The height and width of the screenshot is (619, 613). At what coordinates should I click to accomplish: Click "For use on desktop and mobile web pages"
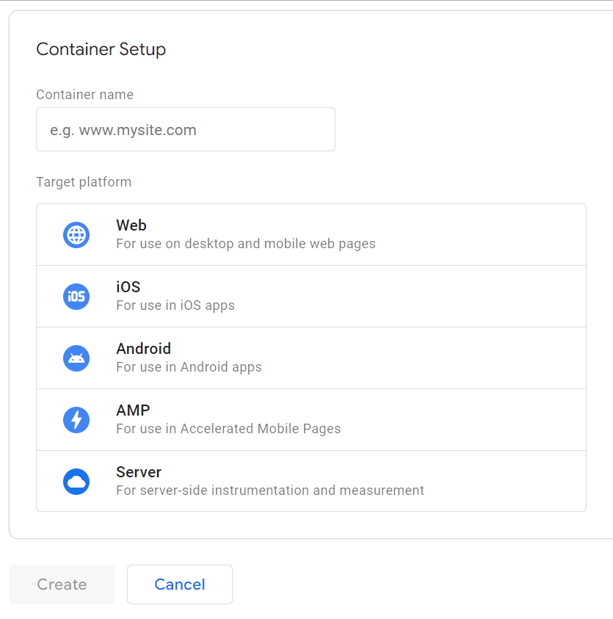click(245, 244)
